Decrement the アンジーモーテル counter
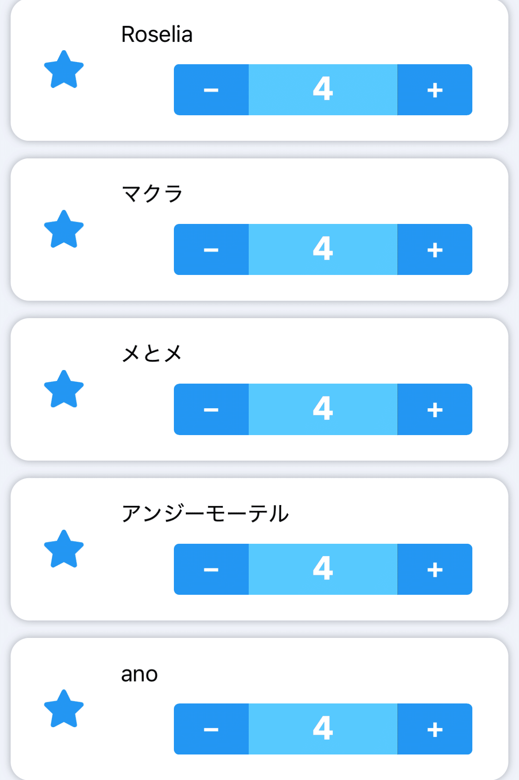This screenshot has width=519, height=780. (x=211, y=569)
